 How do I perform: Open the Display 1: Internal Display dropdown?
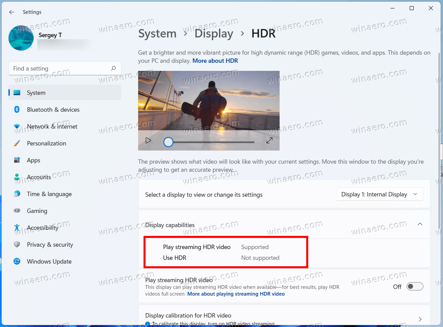(x=379, y=194)
